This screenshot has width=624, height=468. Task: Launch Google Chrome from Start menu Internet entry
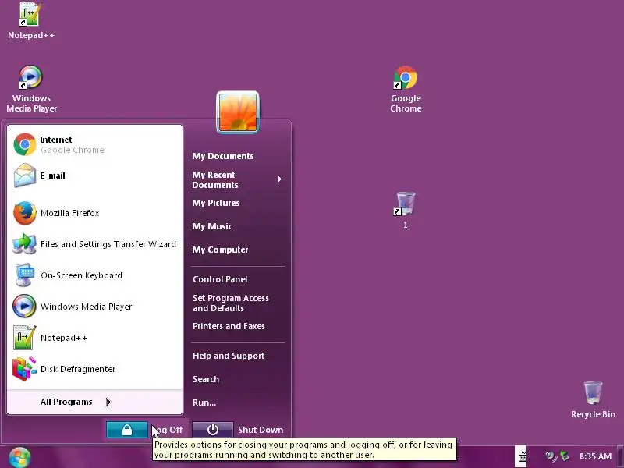(94, 144)
